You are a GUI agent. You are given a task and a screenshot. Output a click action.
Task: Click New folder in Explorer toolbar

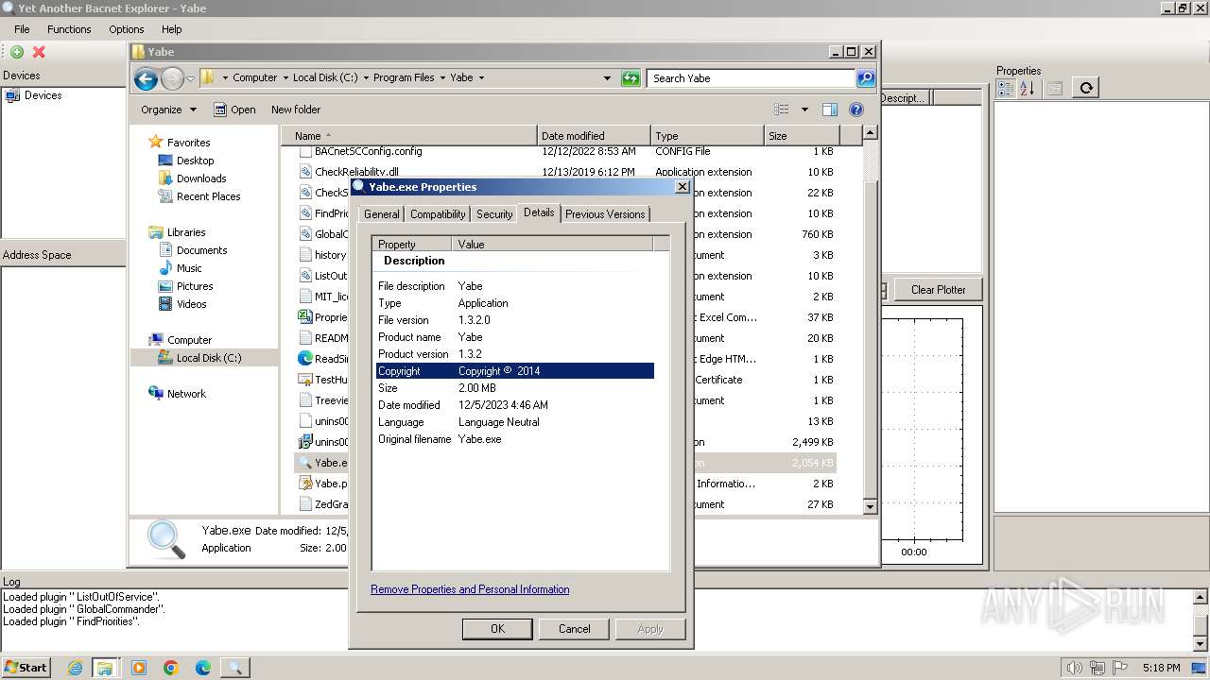click(296, 110)
